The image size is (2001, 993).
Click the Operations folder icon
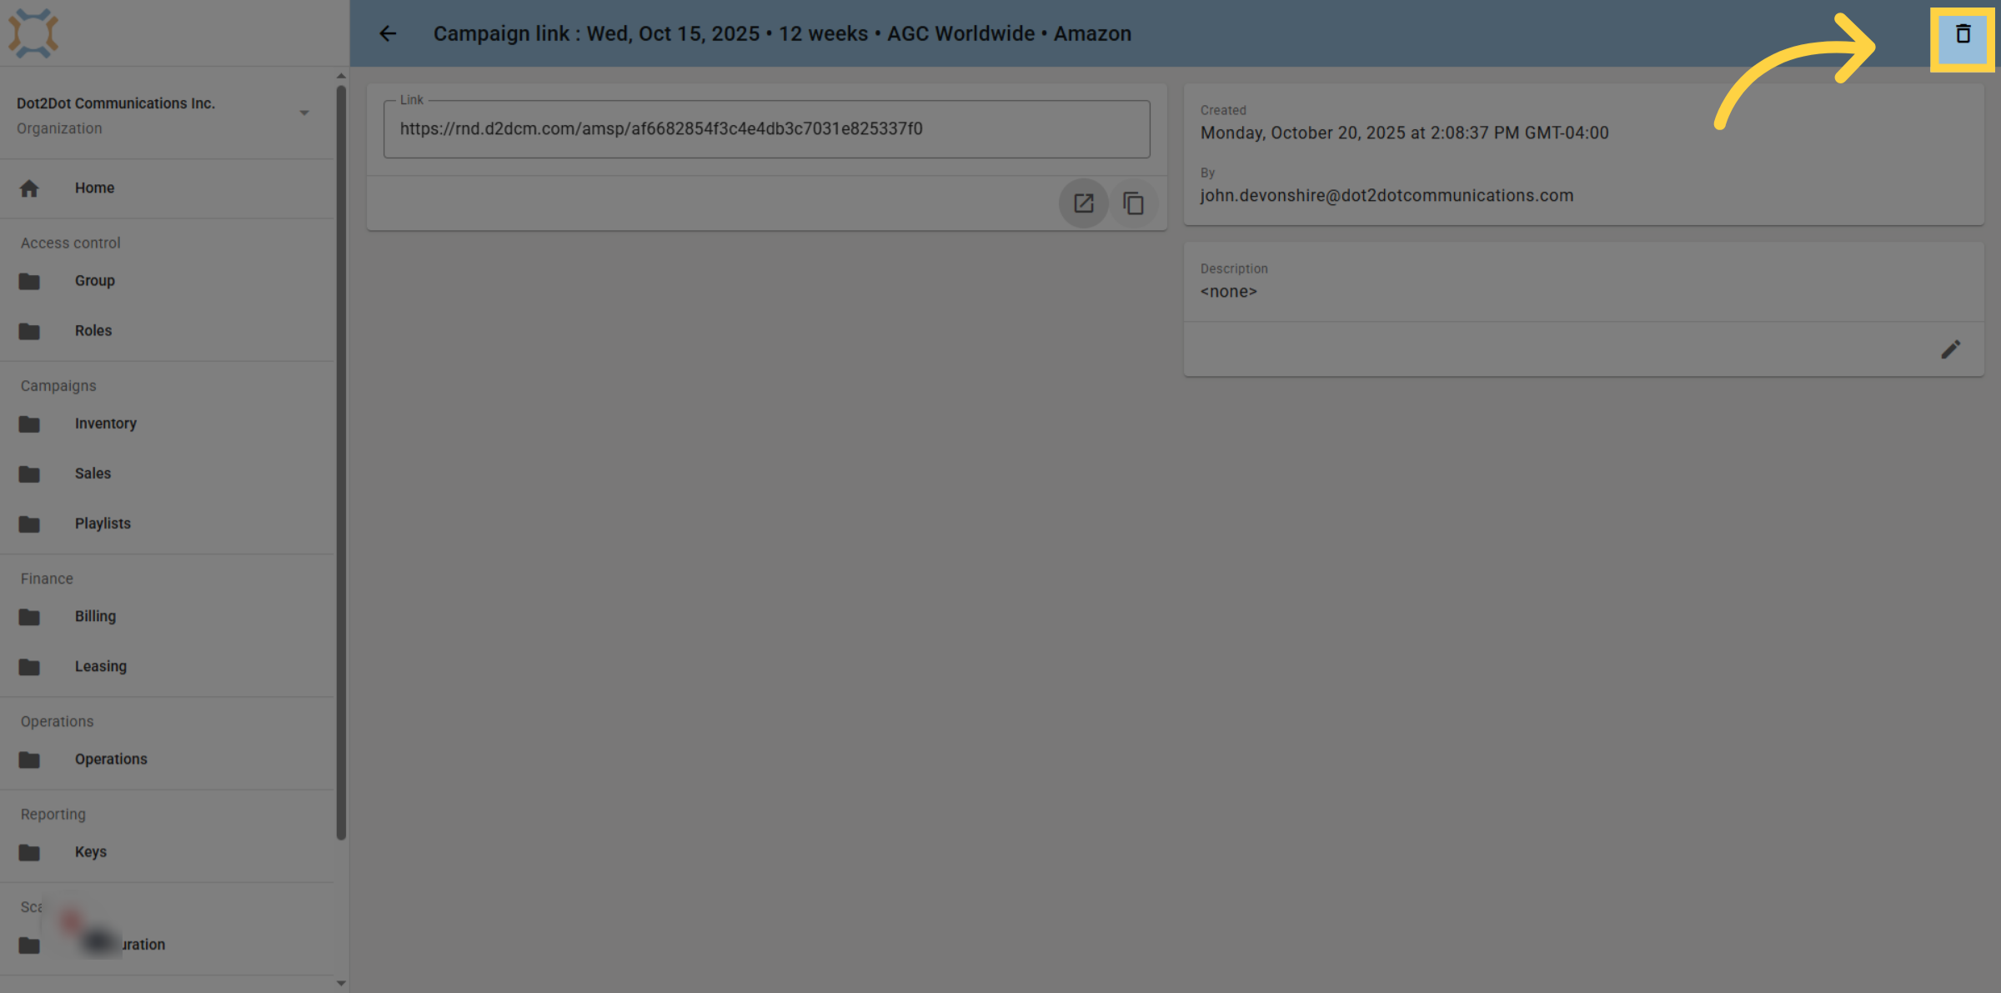29,760
